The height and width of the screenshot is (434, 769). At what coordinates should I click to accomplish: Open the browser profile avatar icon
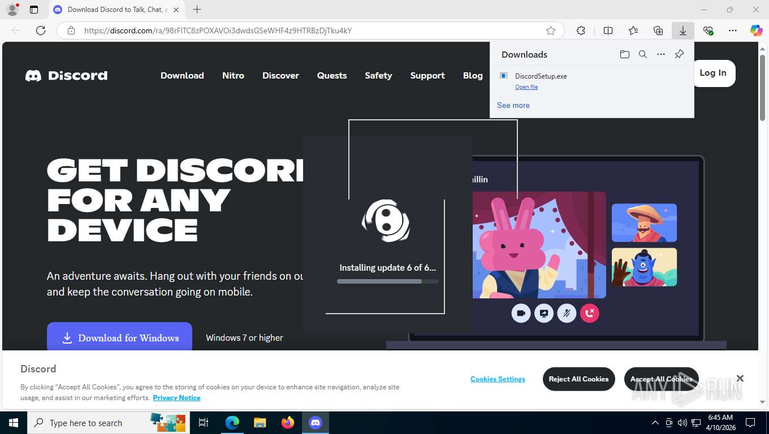(x=12, y=10)
